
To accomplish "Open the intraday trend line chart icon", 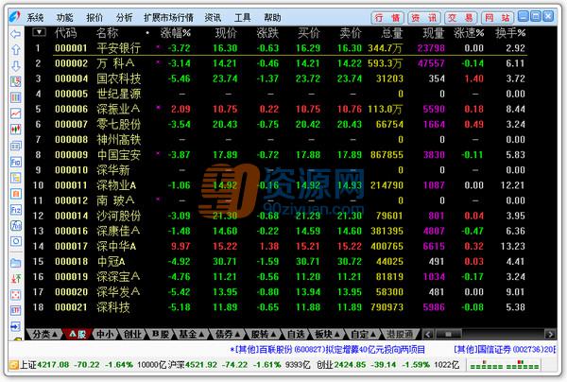I will [x=15, y=113].
